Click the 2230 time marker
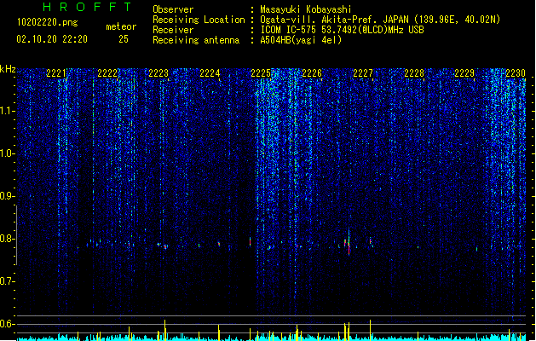536x341 pixels. tap(516, 72)
